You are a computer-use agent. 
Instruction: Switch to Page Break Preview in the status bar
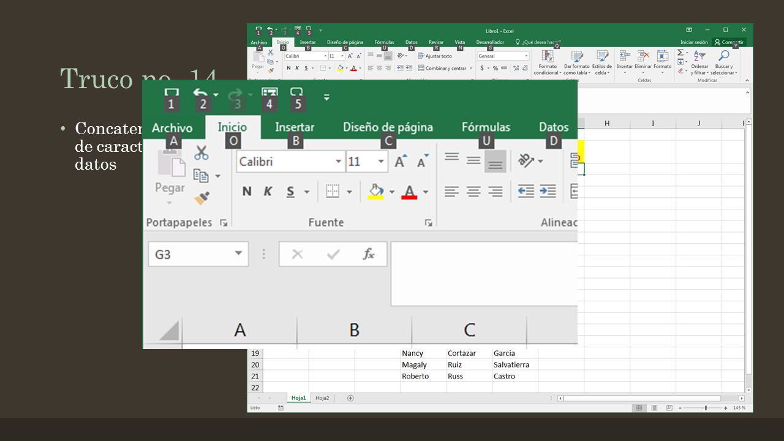coord(669,407)
